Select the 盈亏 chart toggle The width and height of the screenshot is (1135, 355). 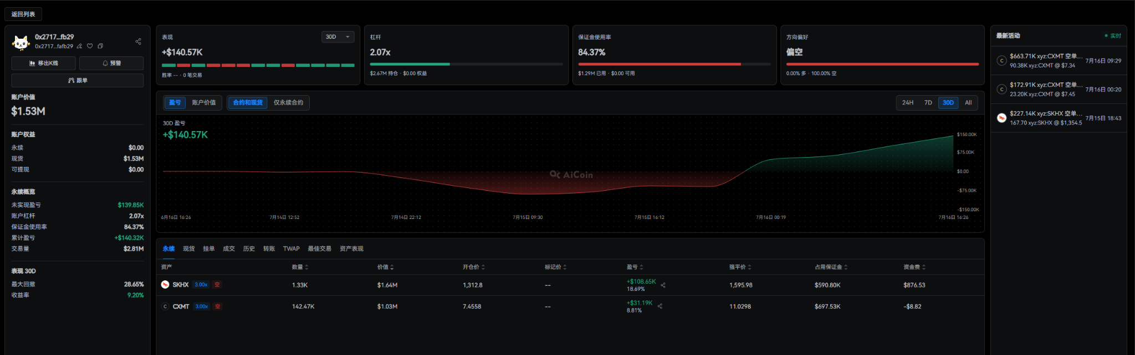point(175,103)
